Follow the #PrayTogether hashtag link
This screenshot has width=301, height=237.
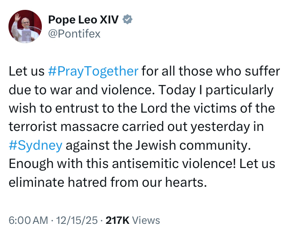point(93,71)
